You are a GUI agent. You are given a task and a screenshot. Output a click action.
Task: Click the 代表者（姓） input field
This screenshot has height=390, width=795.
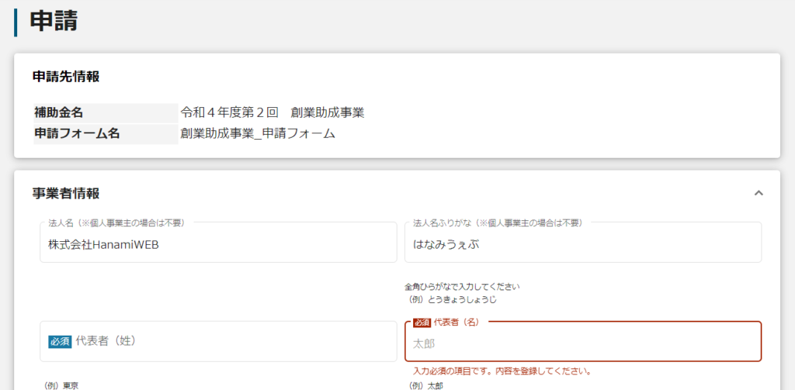tap(233, 341)
